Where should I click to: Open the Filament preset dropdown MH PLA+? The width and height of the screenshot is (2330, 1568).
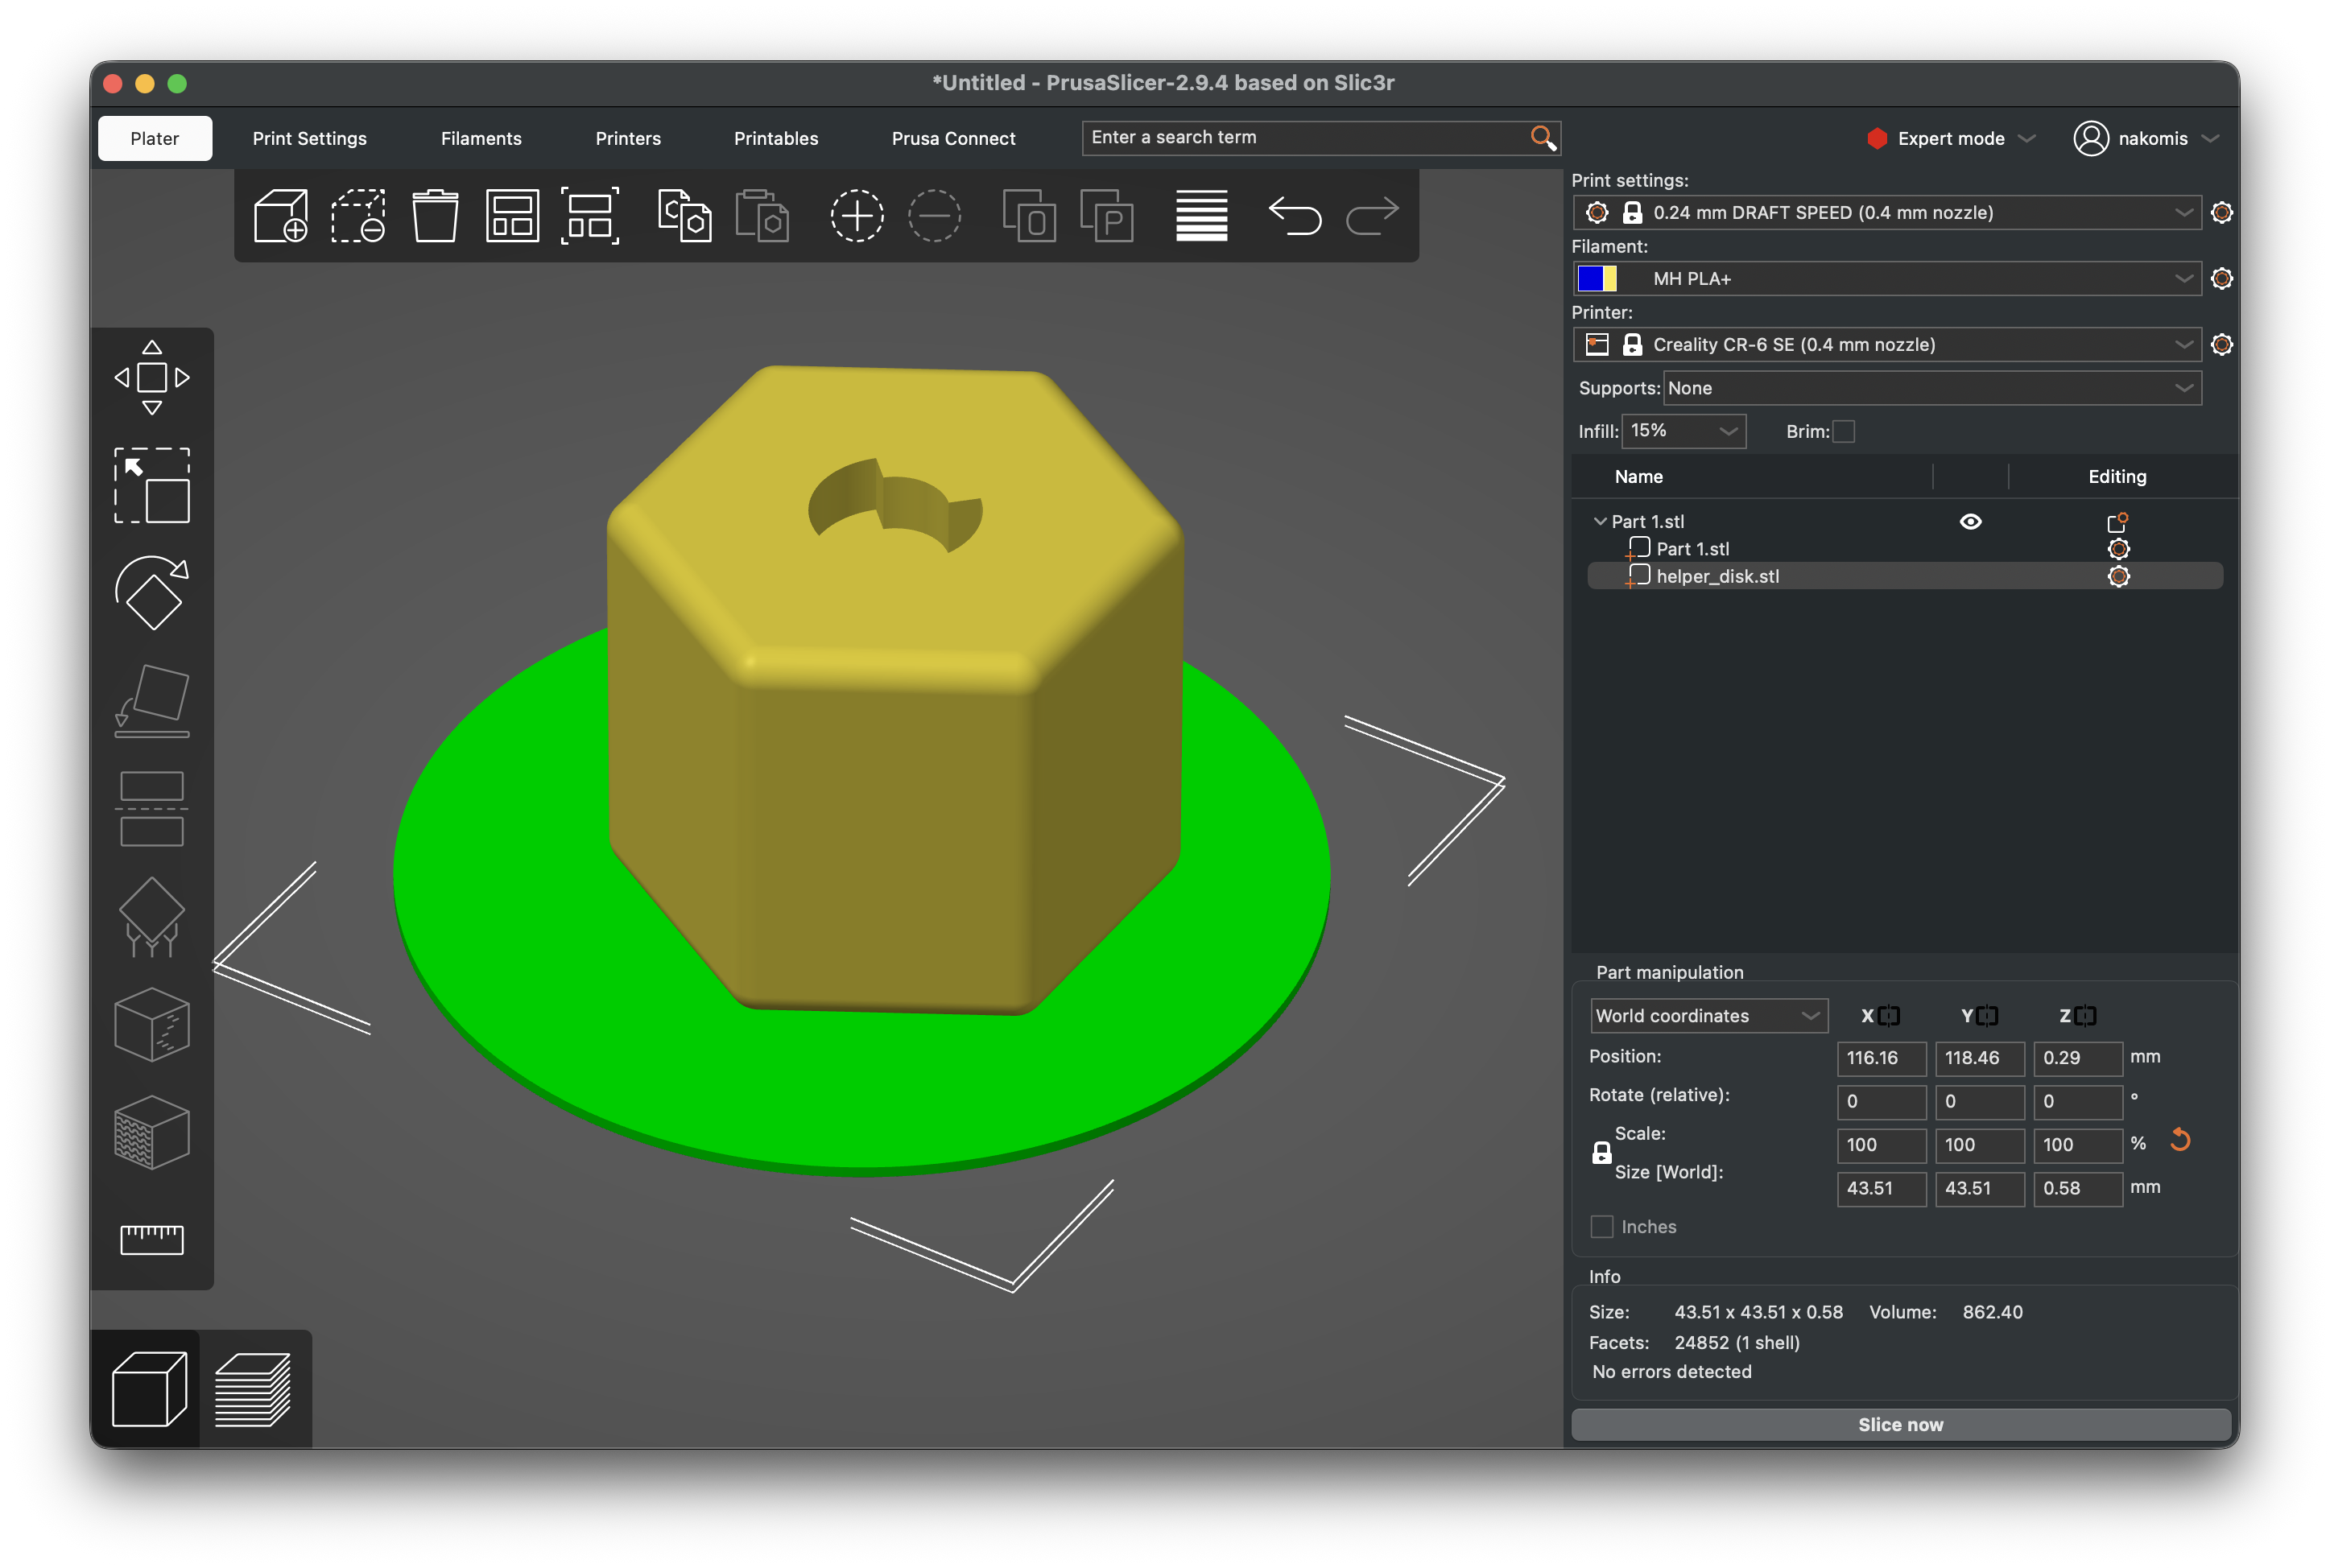point(1886,278)
